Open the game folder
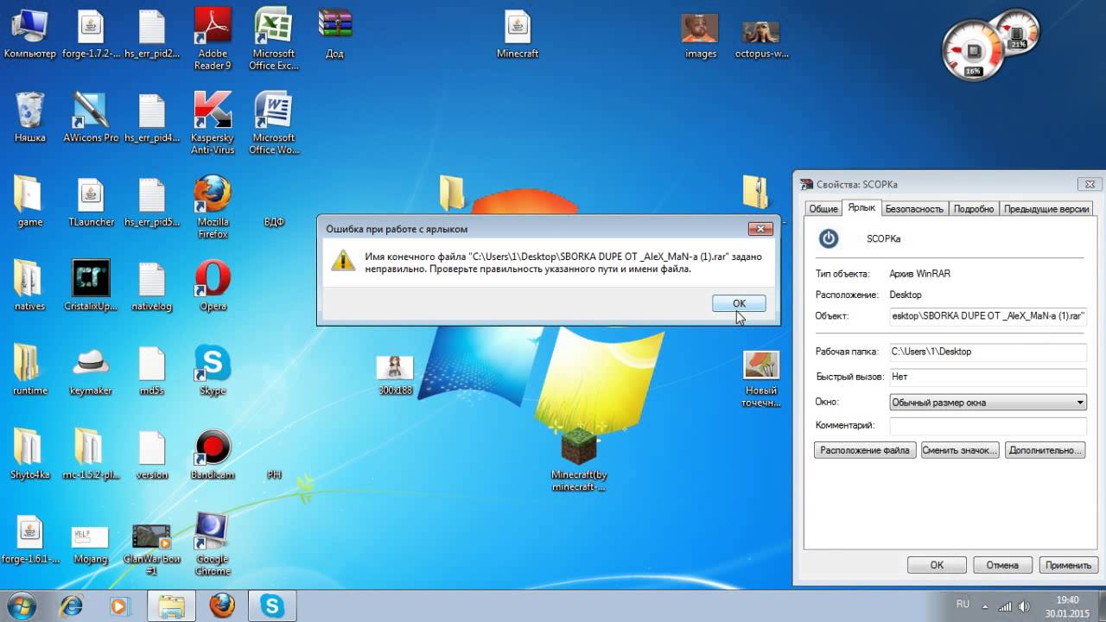 tap(29, 202)
